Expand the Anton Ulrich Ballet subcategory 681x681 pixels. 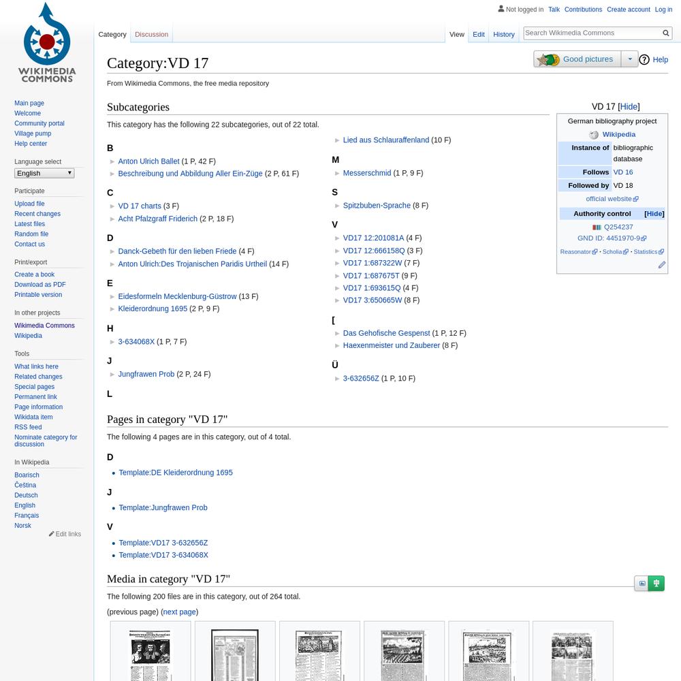tap(112, 161)
